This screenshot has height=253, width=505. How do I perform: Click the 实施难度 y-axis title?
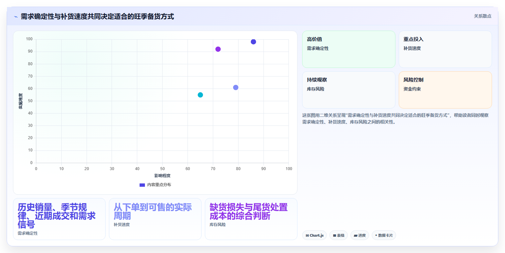[x=20, y=101]
